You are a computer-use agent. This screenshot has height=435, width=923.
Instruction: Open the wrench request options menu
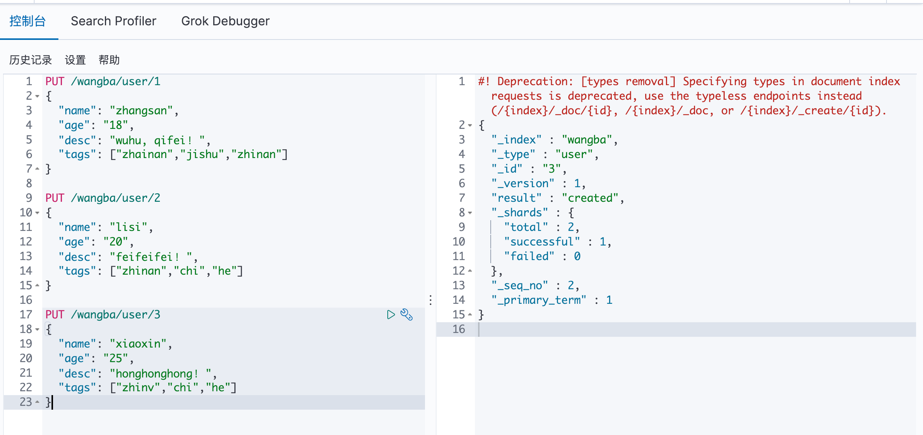(x=407, y=315)
